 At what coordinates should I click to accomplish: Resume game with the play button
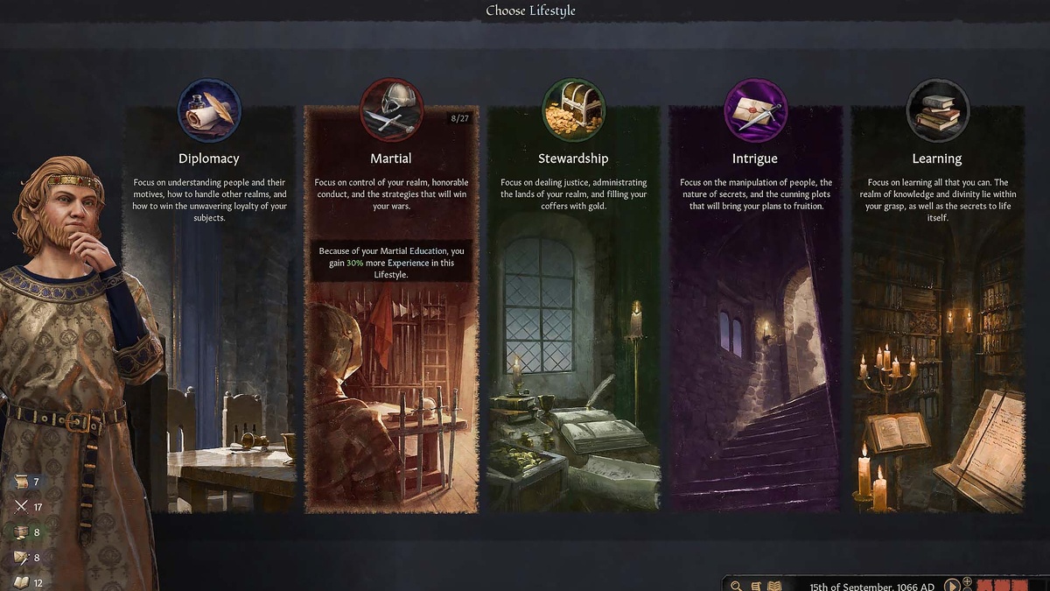coord(951,585)
